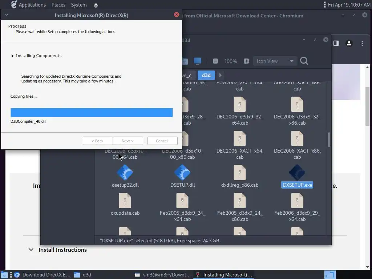Screen dimensions: 372x279
Task: Close the DirectX installer dialog
Action: 176,15
